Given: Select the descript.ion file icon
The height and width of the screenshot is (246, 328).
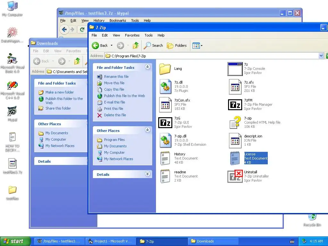Looking at the screenshot, I should (235, 140).
